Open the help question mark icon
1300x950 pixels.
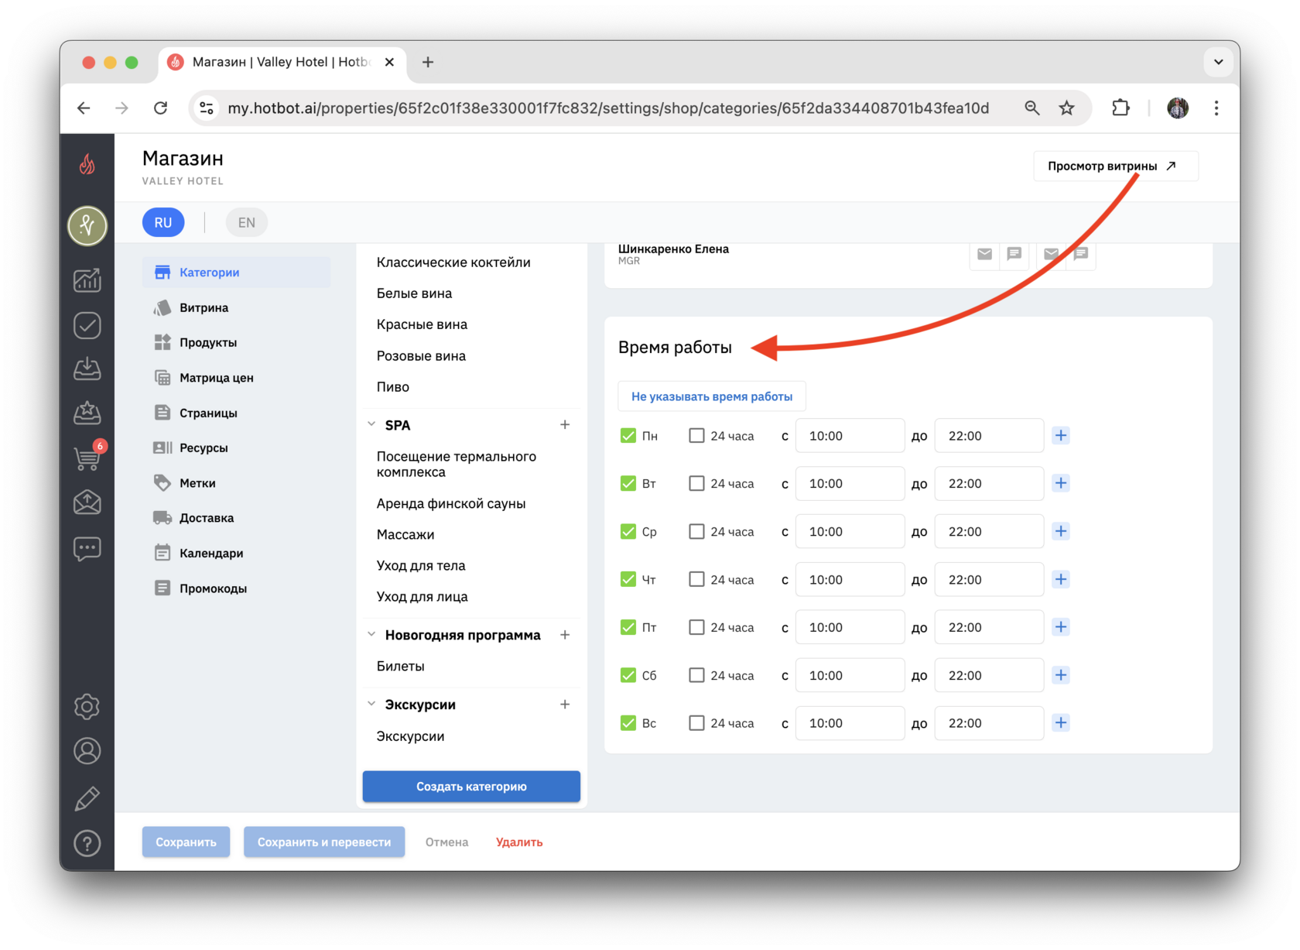(87, 843)
